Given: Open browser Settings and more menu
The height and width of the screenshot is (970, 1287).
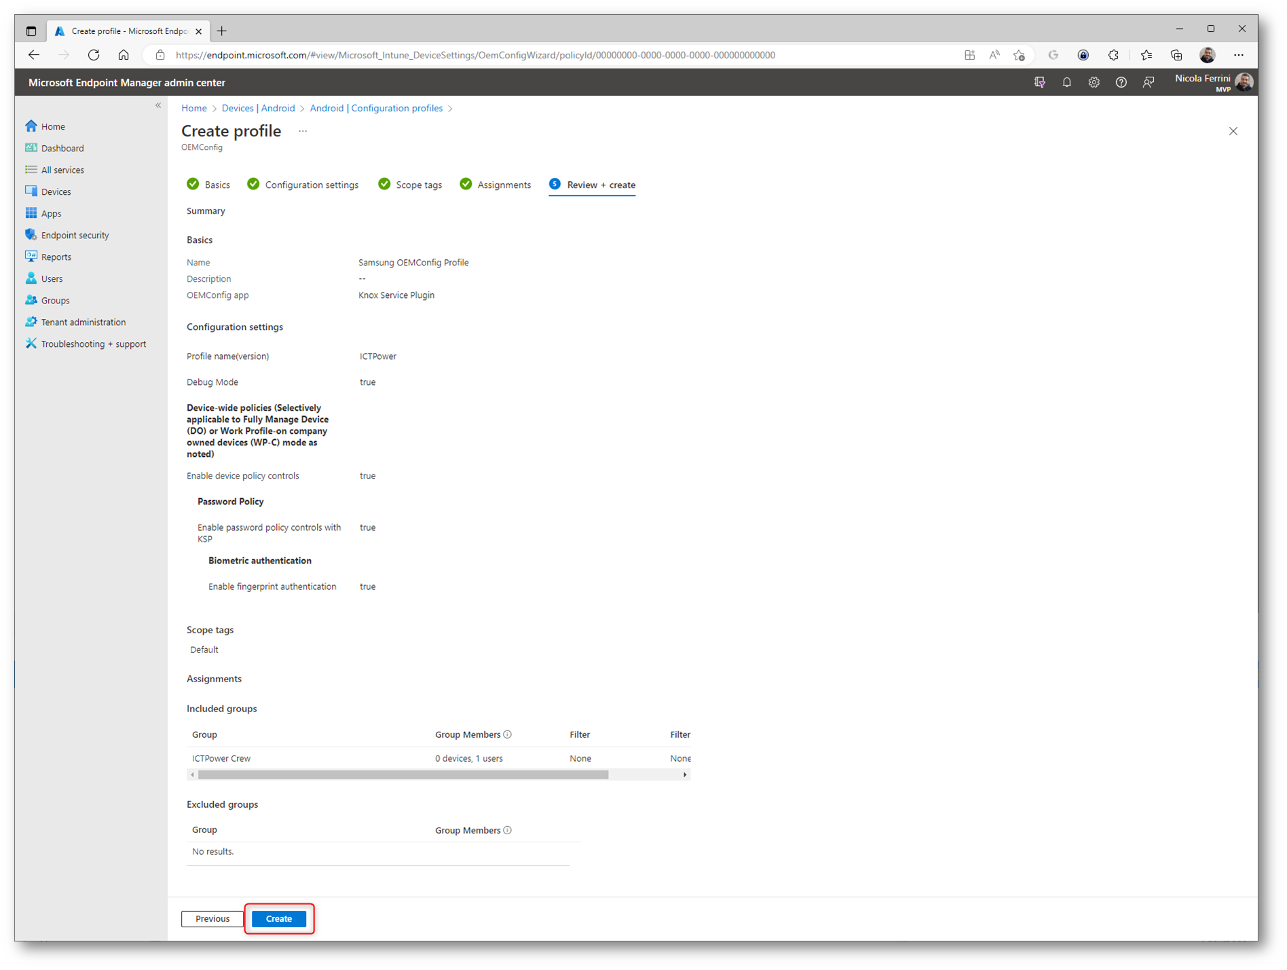Looking at the screenshot, I should (1239, 55).
